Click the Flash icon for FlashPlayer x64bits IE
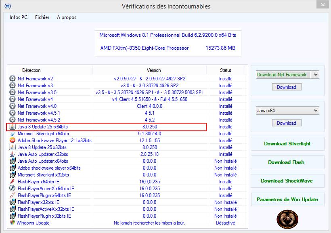Screen dimensions: 331x233 point(13,182)
